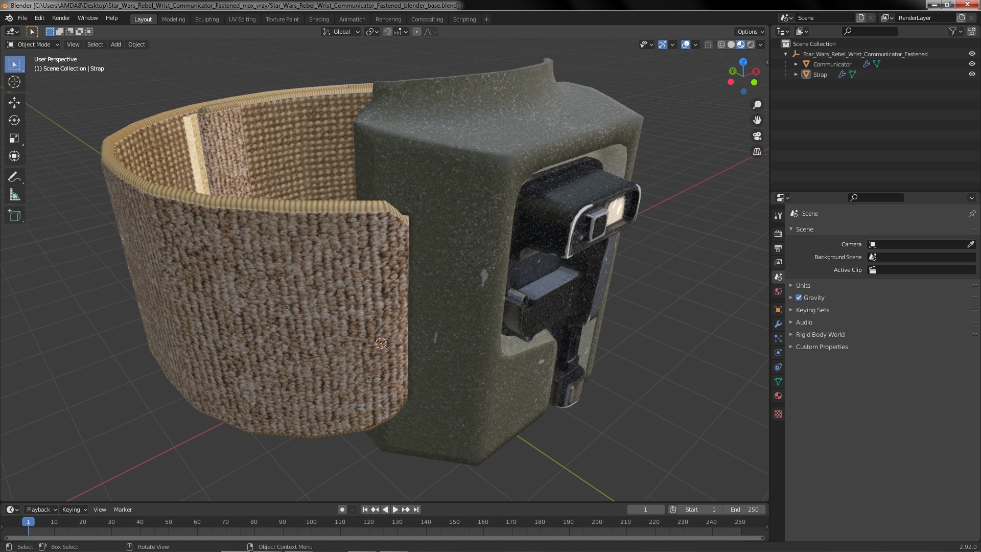Select the Annotate tool
Screen dimensions: 981x552
tap(14, 177)
